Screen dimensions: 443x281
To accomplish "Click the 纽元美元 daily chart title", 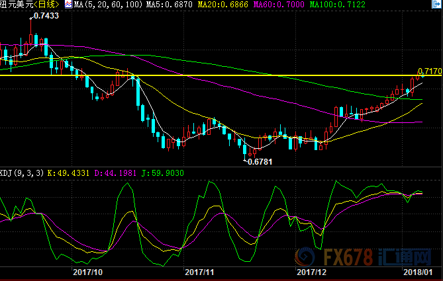I will (x=30, y=5).
